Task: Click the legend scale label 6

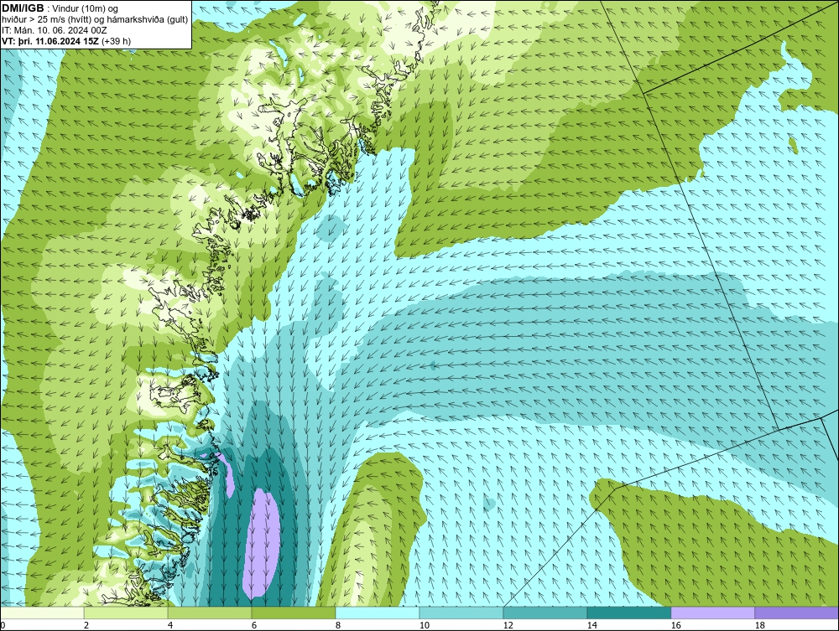Action: pyautogui.click(x=254, y=625)
